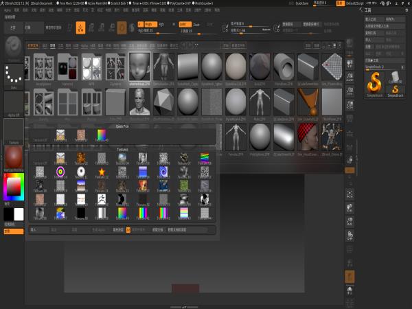
Task: Toggle the Rgb button
Action: (162, 24)
